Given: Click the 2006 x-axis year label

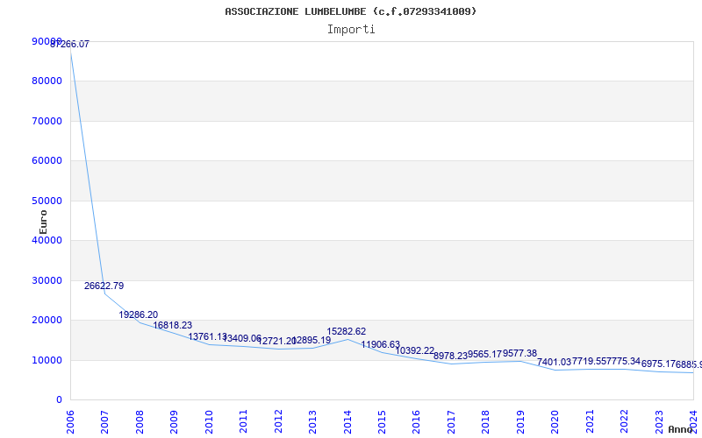Looking at the screenshot, I should tap(70, 421).
